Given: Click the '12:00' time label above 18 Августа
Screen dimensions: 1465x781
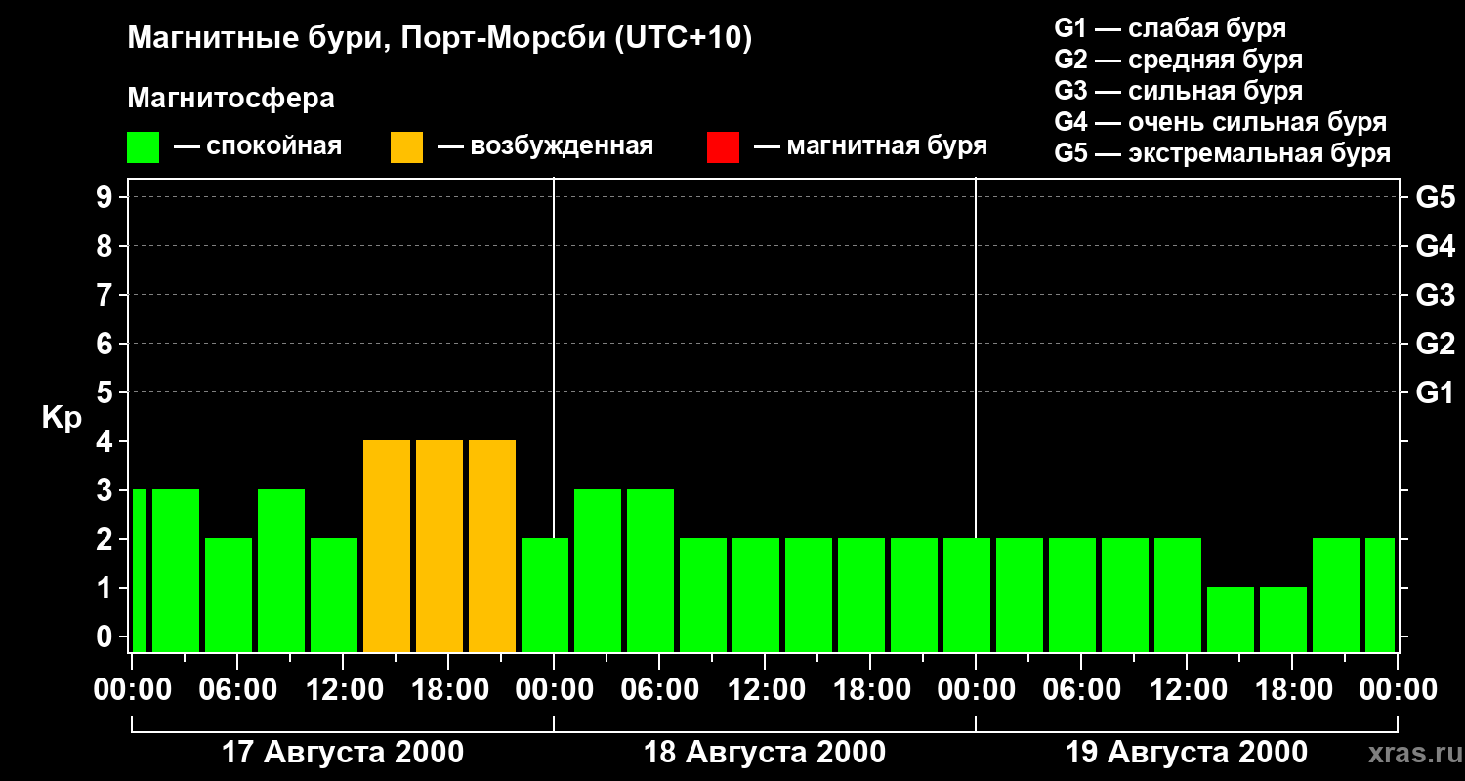Looking at the screenshot, I should pos(765,690).
